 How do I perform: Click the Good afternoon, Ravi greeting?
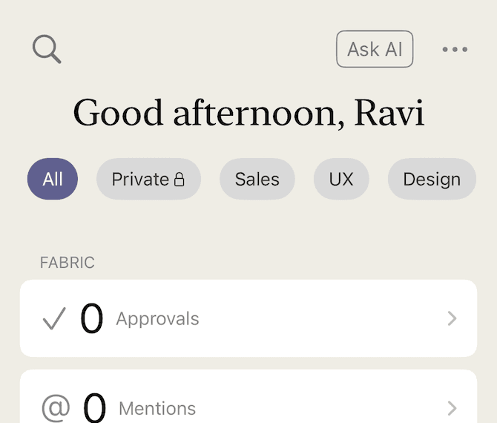[249, 114]
